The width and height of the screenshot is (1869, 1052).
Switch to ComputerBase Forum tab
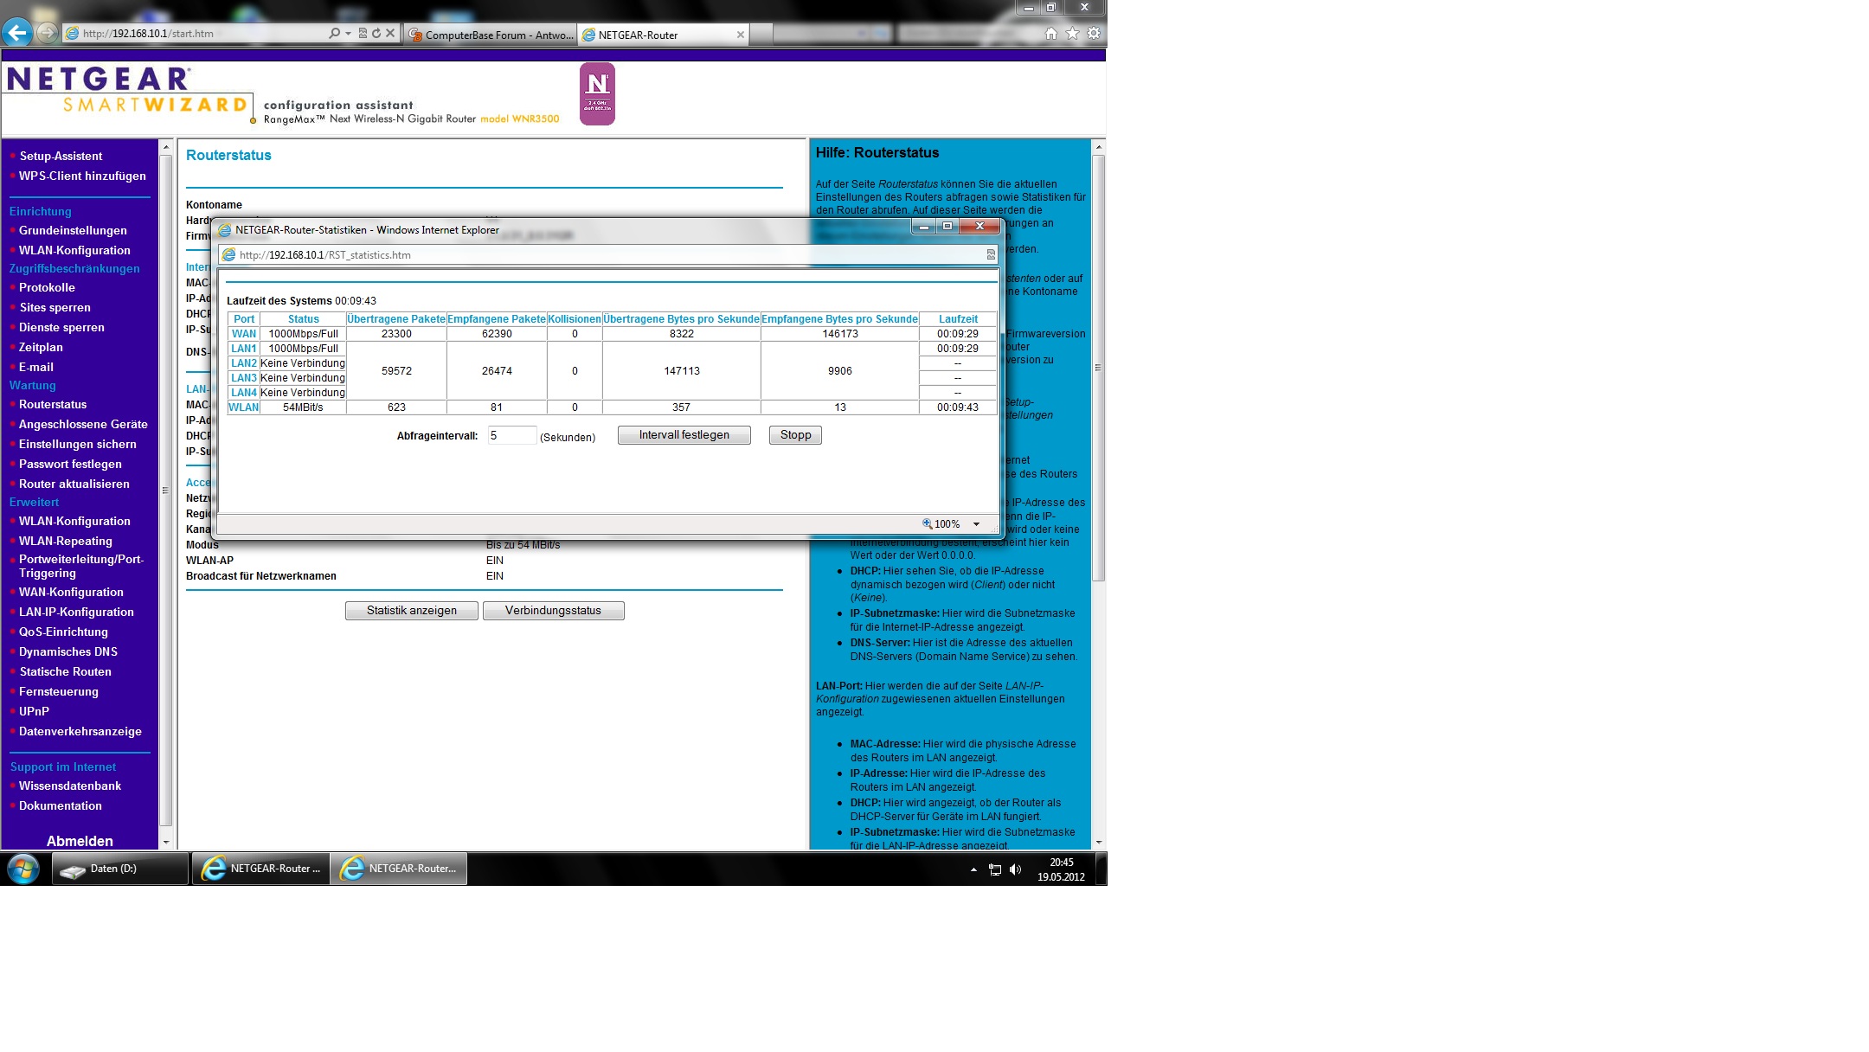point(491,35)
